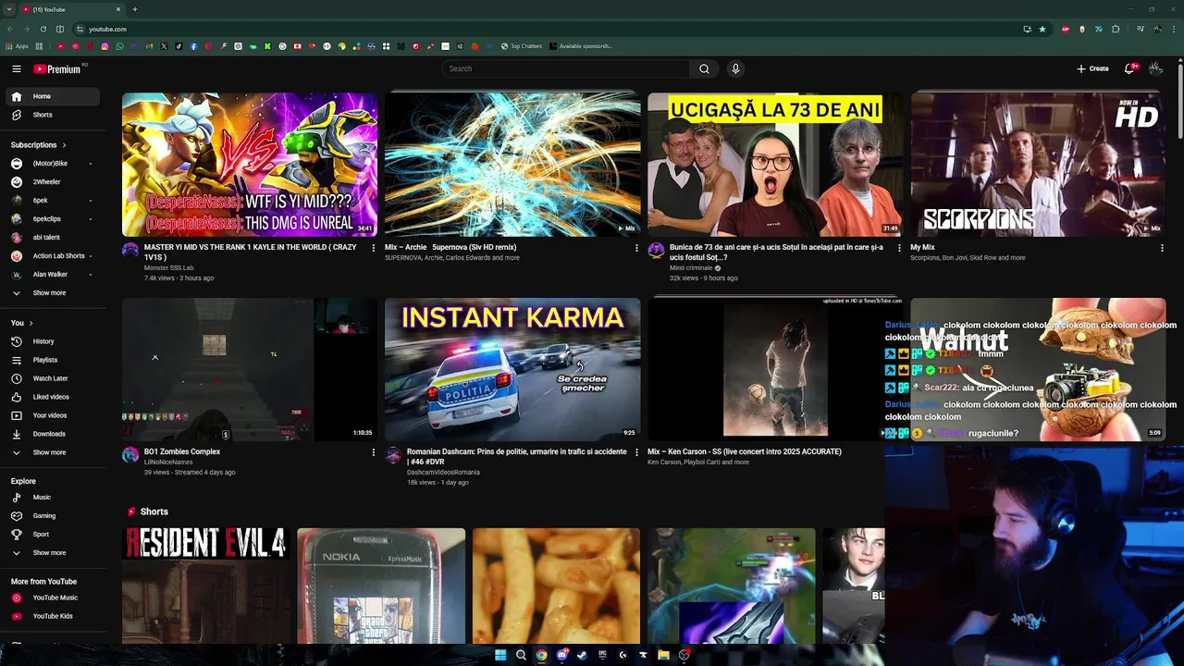
Task: Open the Action Lab Shorts subscription
Action: (52, 256)
